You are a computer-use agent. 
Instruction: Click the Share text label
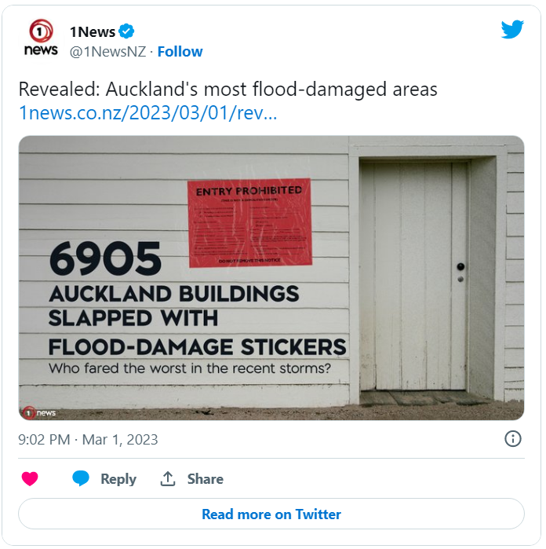point(205,479)
